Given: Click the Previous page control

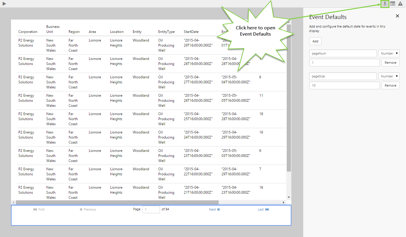Looking at the screenshot, I should [88, 209].
